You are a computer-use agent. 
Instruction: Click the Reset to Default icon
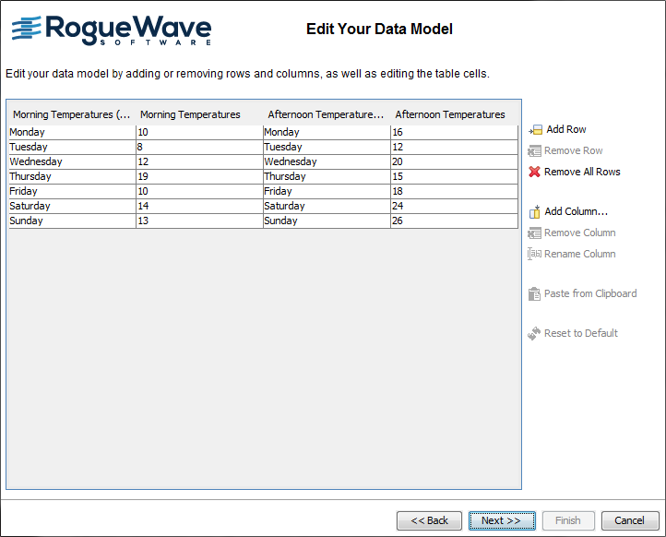pyautogui.click(x=534, y=334)
